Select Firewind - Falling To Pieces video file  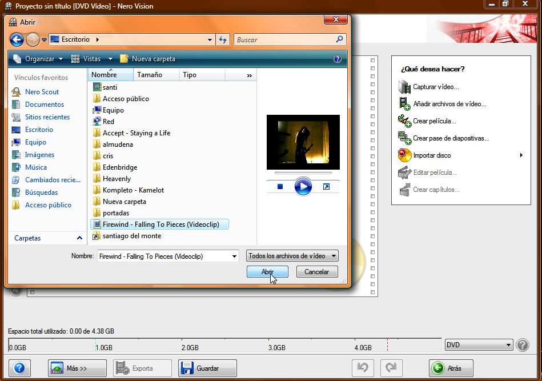pos(159,224)
